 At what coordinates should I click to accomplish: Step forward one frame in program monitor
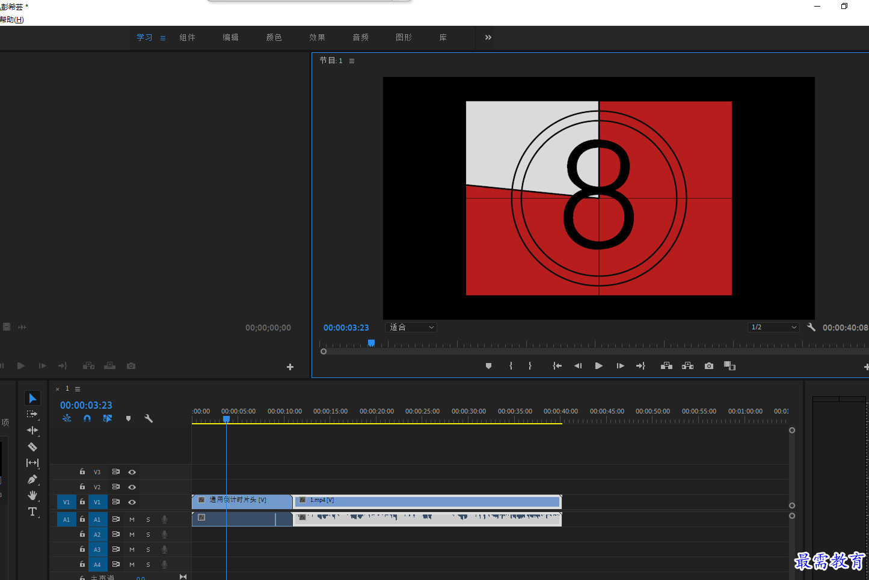[620, 365]
